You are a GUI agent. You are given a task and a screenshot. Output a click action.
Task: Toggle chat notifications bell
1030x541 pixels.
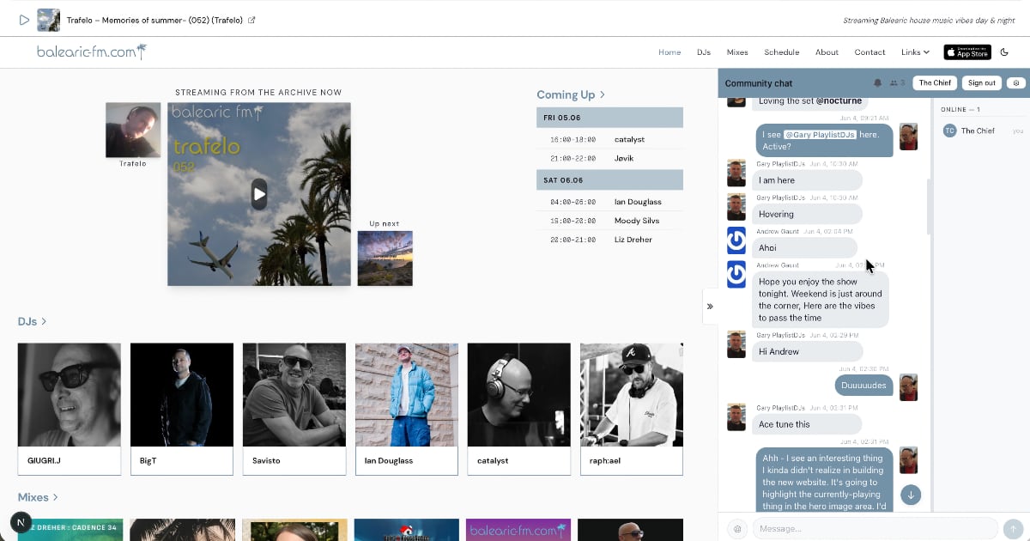coord(877,83)
